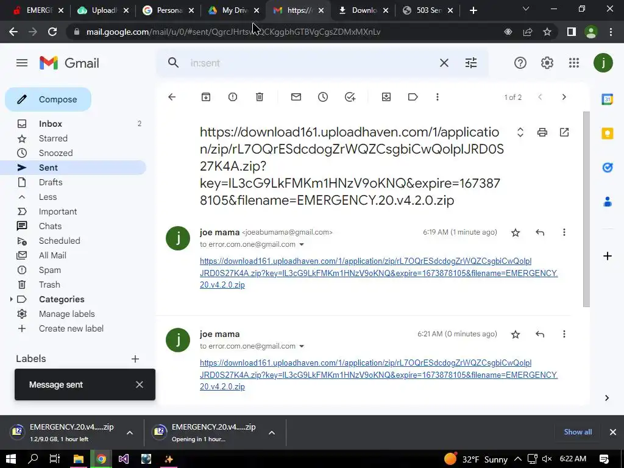Reply to the 6:19 AM message
The height and width of the screenshot is (468, 624).
click(x=540, y=232)
